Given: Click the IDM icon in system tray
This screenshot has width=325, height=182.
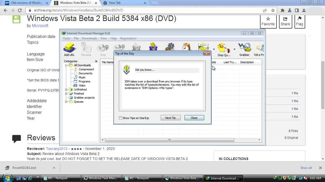Looking at the screenshot, I should 275,178.
